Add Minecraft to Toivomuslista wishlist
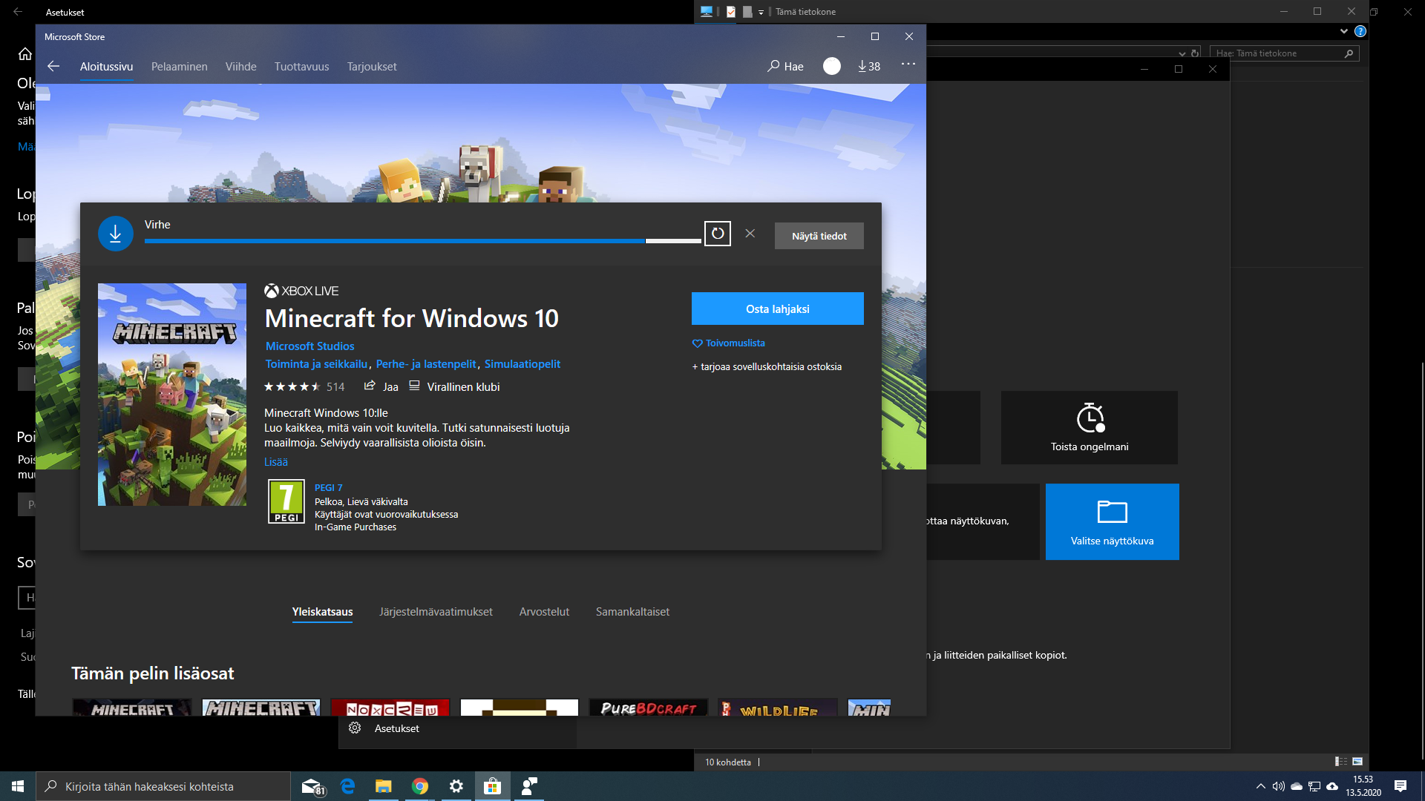Viewport: 1425px width, 801px height. pos(729,343)
